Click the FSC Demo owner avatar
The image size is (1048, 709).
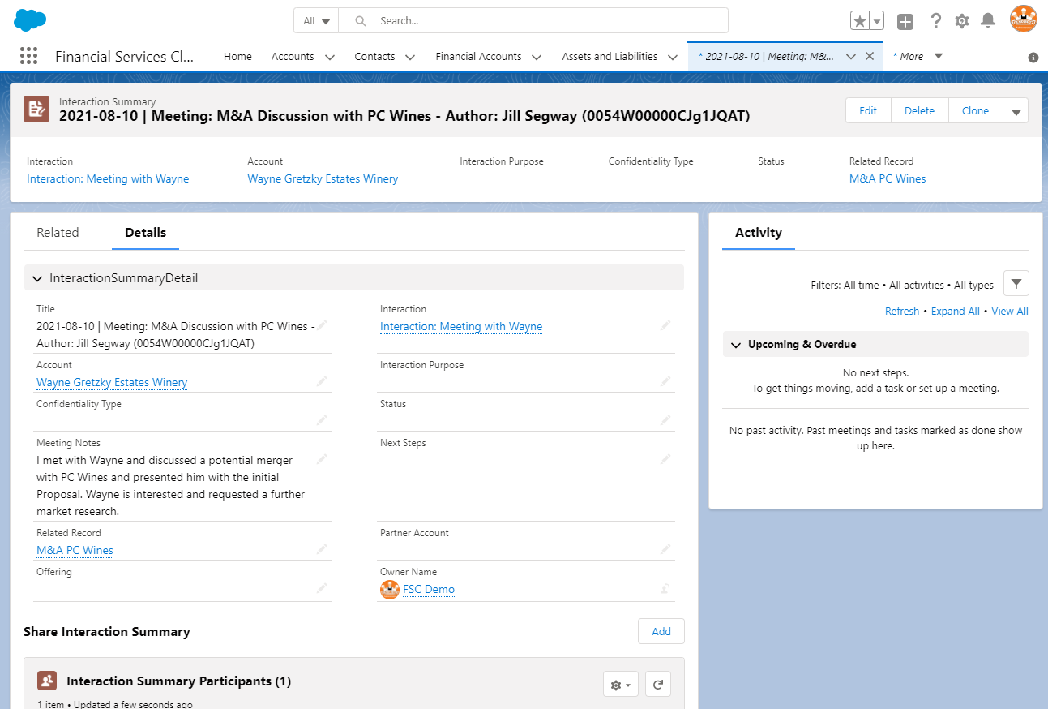point(390,590)
